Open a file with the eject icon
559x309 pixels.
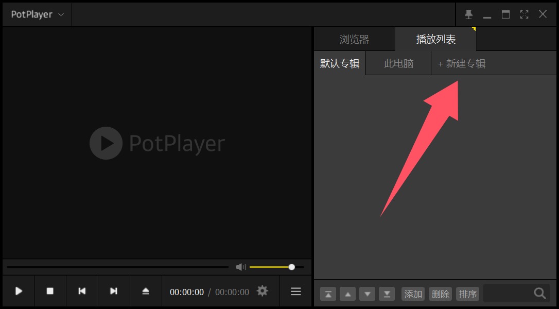(x=146, y=291)
